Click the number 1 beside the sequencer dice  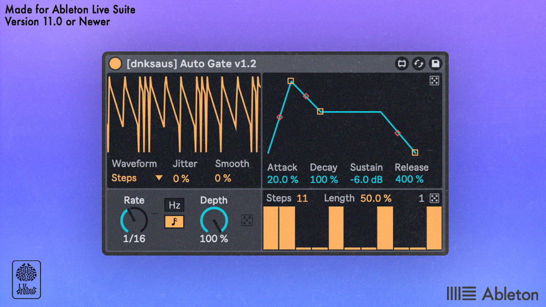[x=422, y=198]
